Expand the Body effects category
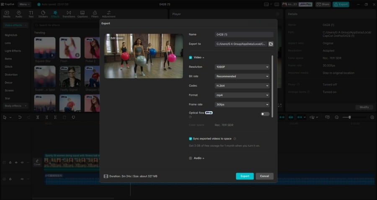The height and width of the screenshot is (200, 377). point(15,106)
